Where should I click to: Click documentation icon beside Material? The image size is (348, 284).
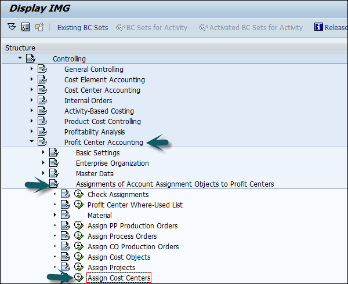click(x=66, y=216)
